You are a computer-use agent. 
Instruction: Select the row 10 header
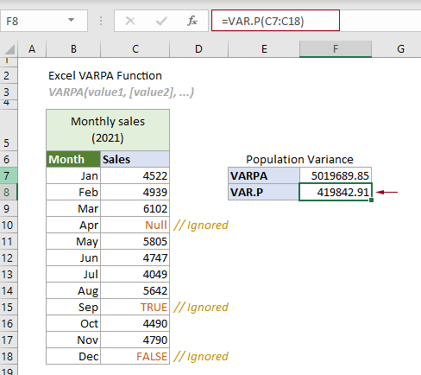(9, 225)
